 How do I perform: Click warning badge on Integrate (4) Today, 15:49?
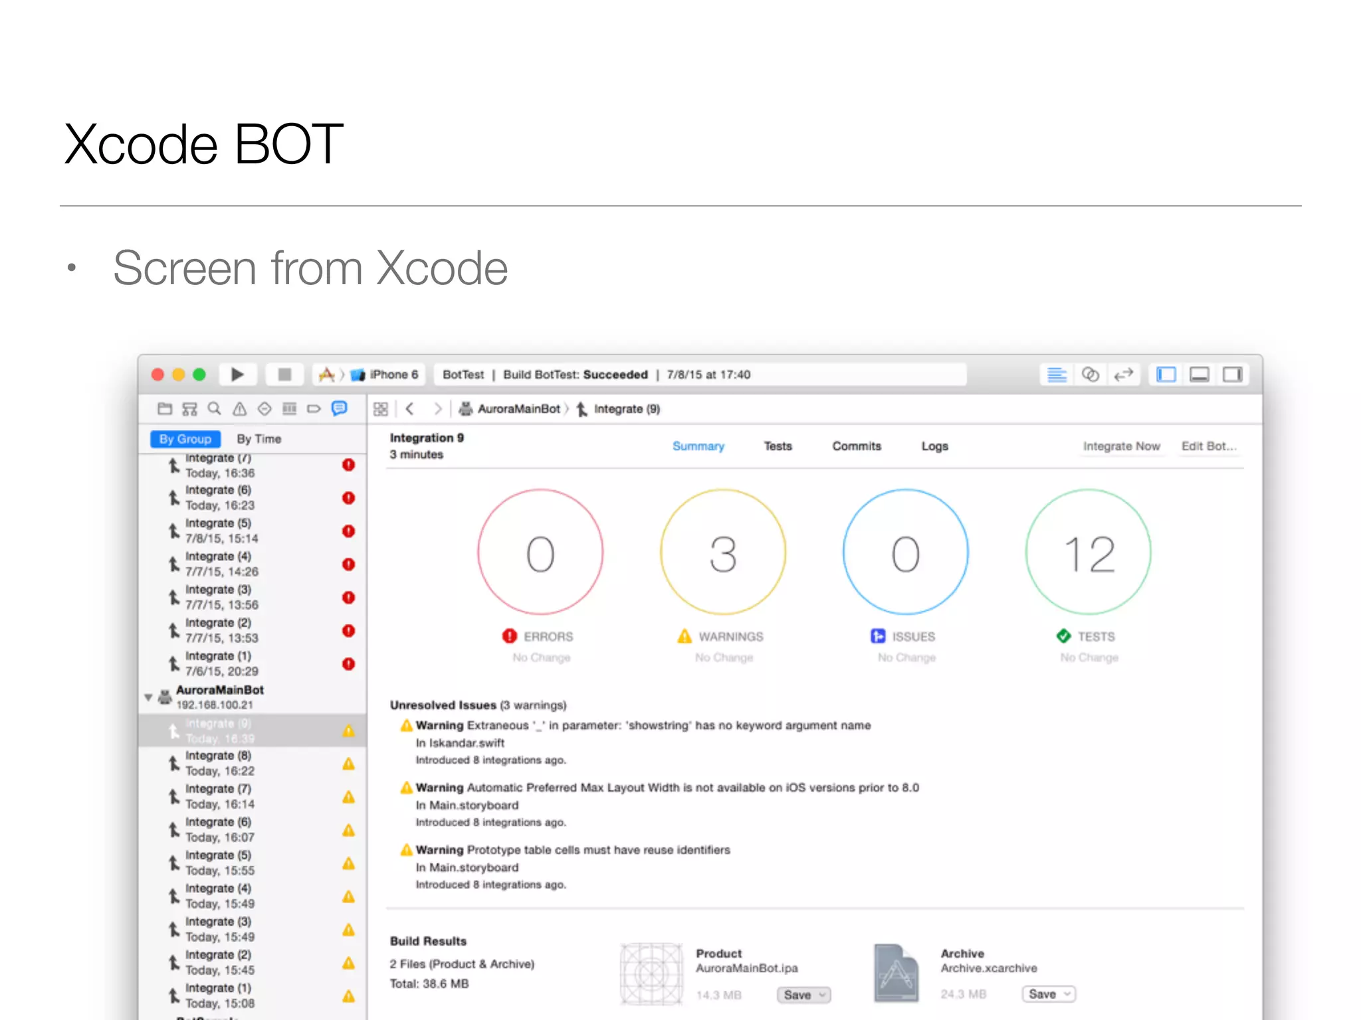[x=348, y=896]
